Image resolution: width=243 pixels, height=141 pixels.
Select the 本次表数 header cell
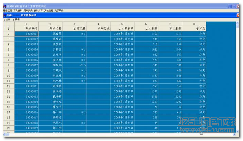(170, 29)
